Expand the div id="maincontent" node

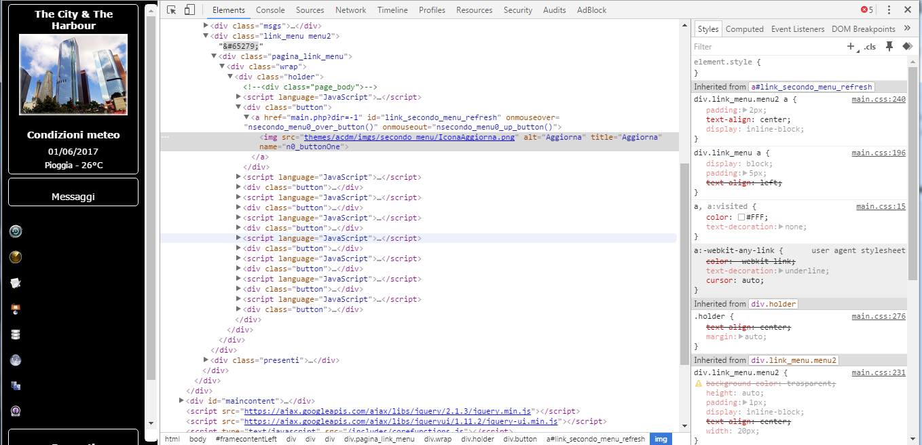click(x=181, y=401)
